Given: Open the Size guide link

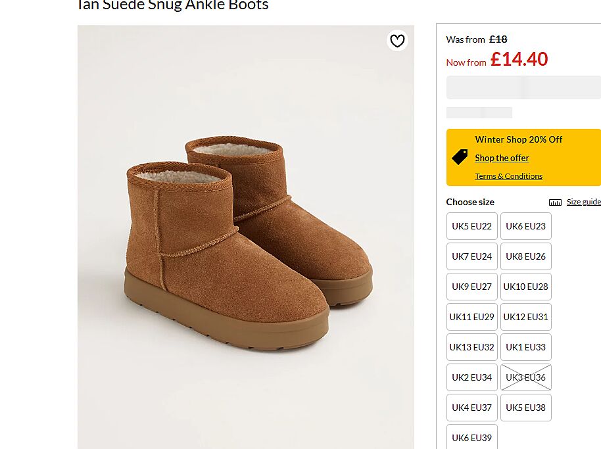Looking at the screenshot, I should (583, 202).
